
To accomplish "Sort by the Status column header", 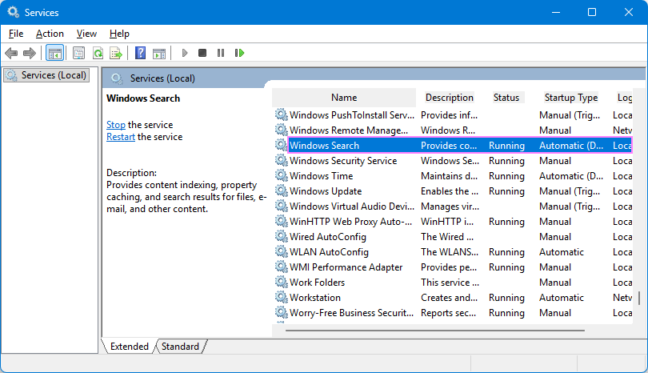I will coord(506,98).
